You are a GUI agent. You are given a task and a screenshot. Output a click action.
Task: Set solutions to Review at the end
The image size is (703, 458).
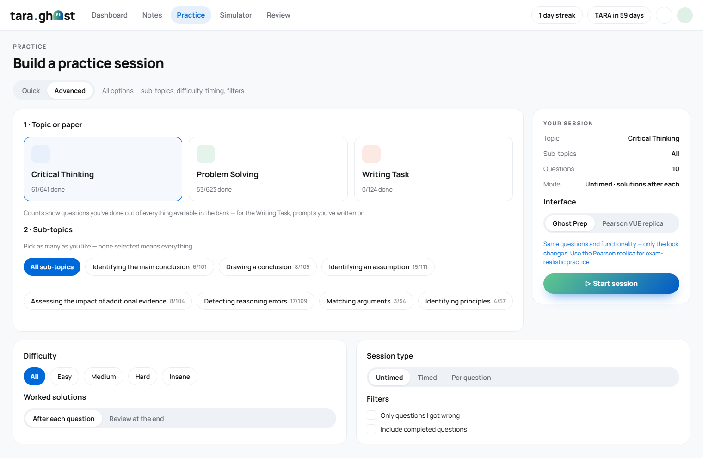136,419
